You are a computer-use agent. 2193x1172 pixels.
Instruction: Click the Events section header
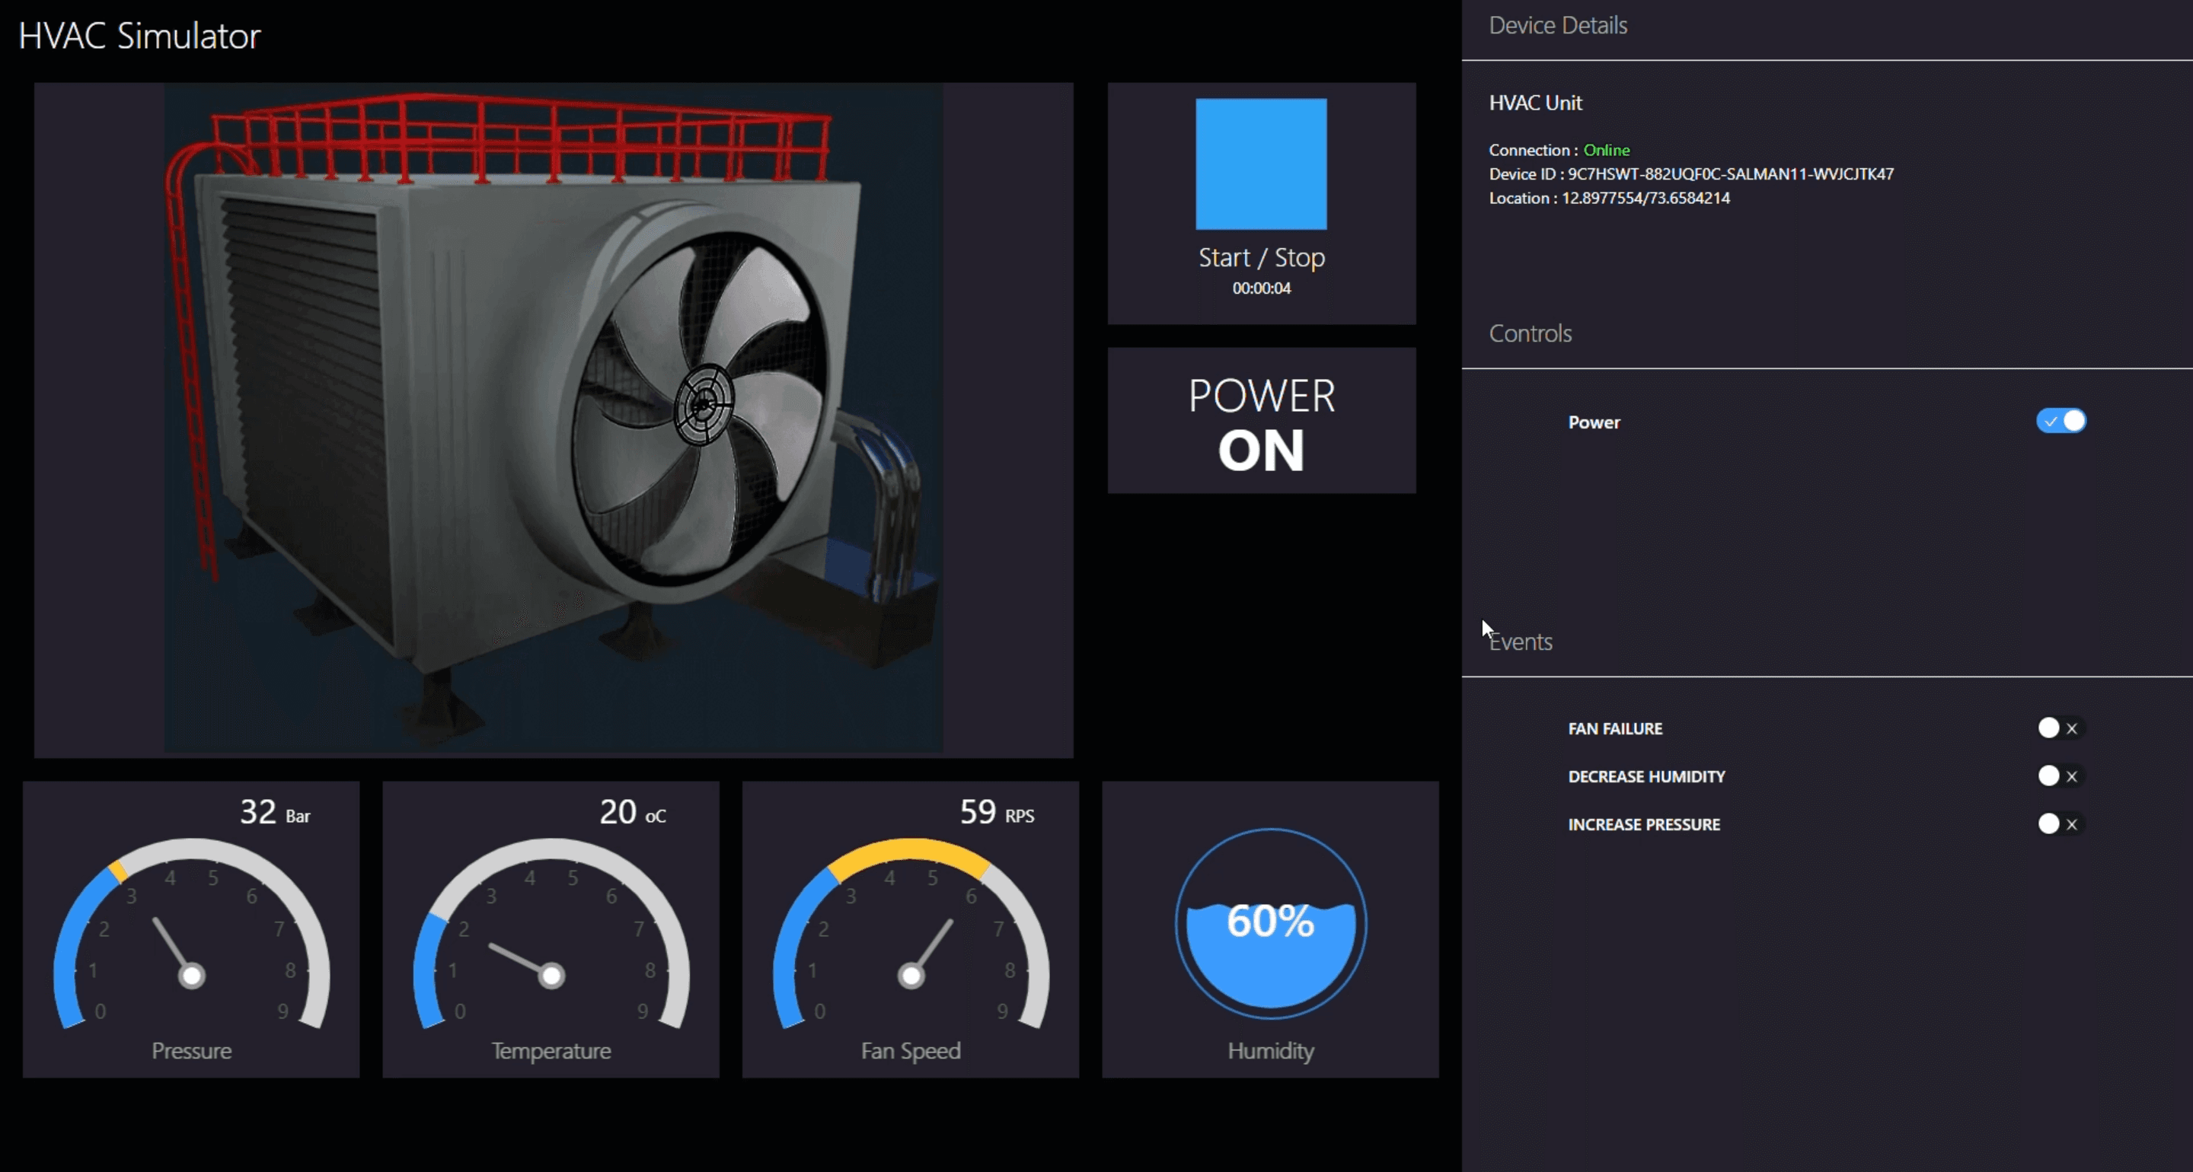pyautogui.click(x=1524, y=642)
